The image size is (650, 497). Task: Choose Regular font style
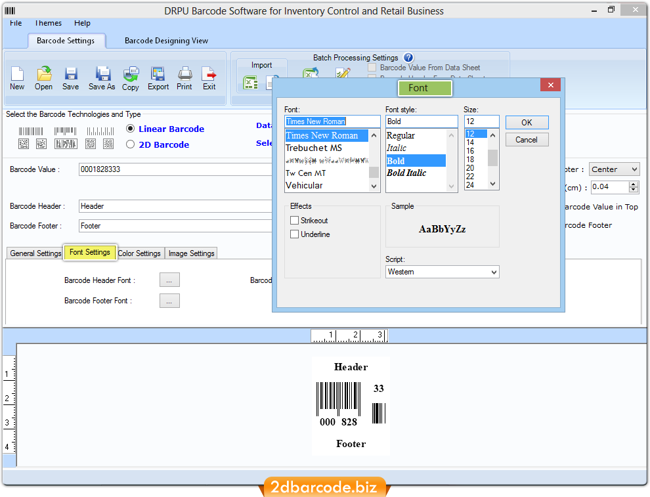[x=416, y=135]
